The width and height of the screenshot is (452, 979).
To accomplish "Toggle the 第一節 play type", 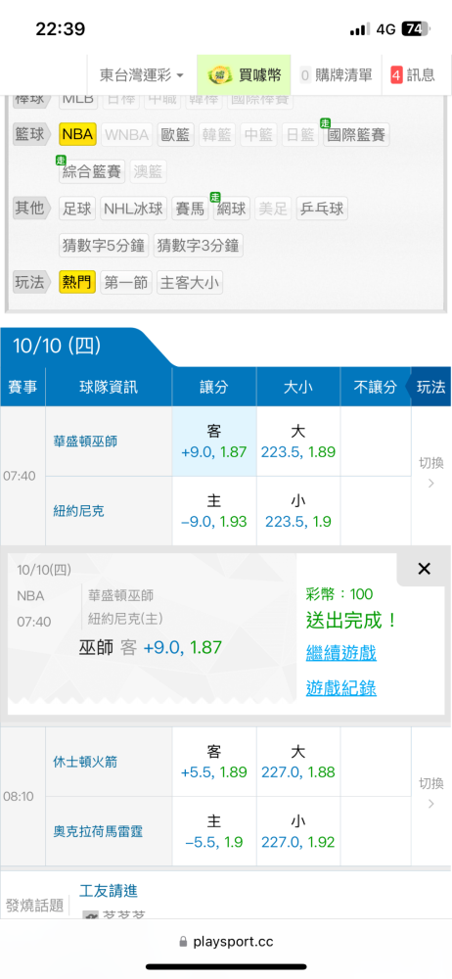I will tap(125, 283).
